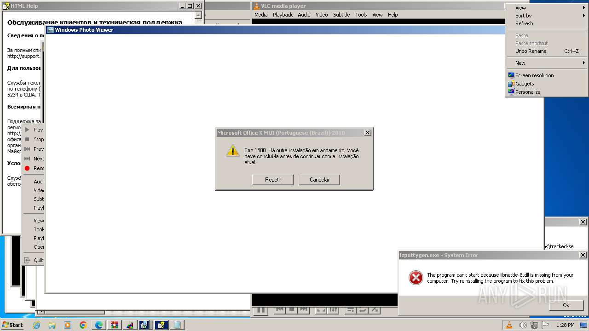Choose Quit in the VLC popup menu

pos(34,260)
